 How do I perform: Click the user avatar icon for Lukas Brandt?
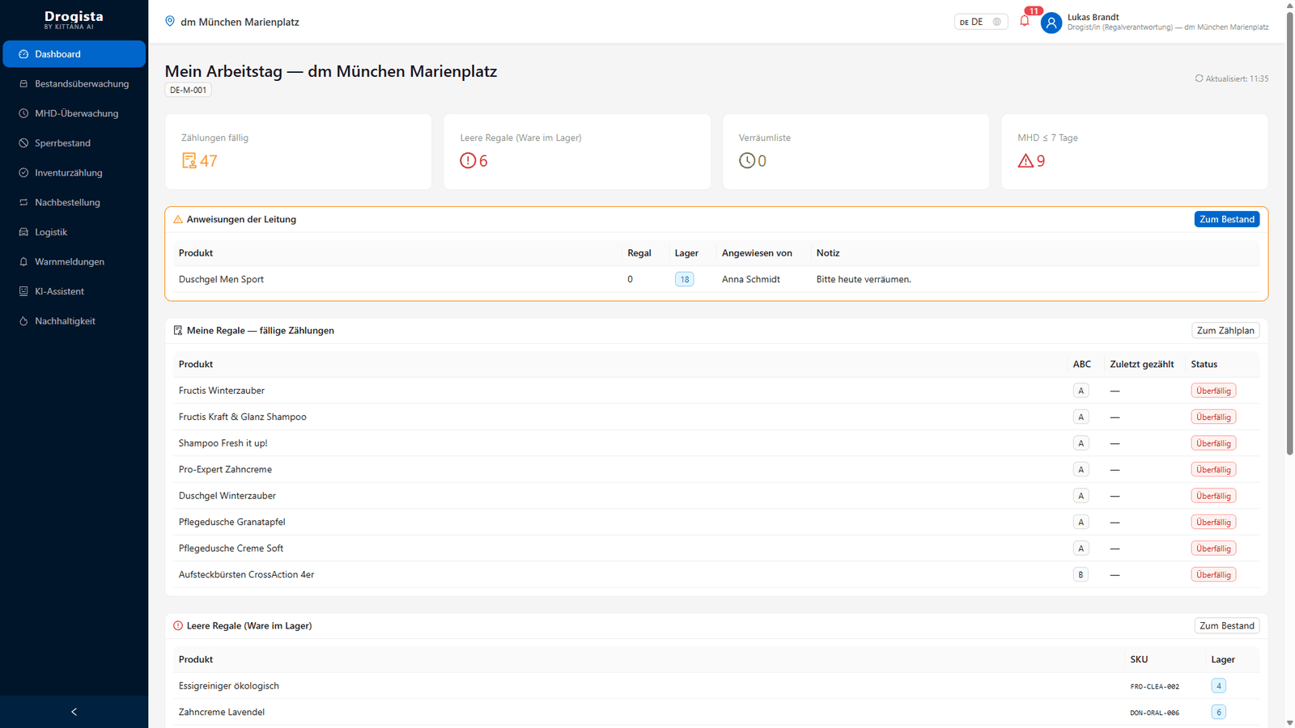(x=1051, y=23)
